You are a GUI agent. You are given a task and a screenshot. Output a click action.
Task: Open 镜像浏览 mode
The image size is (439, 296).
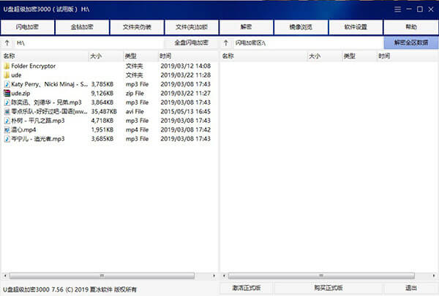tap(301, 27)
